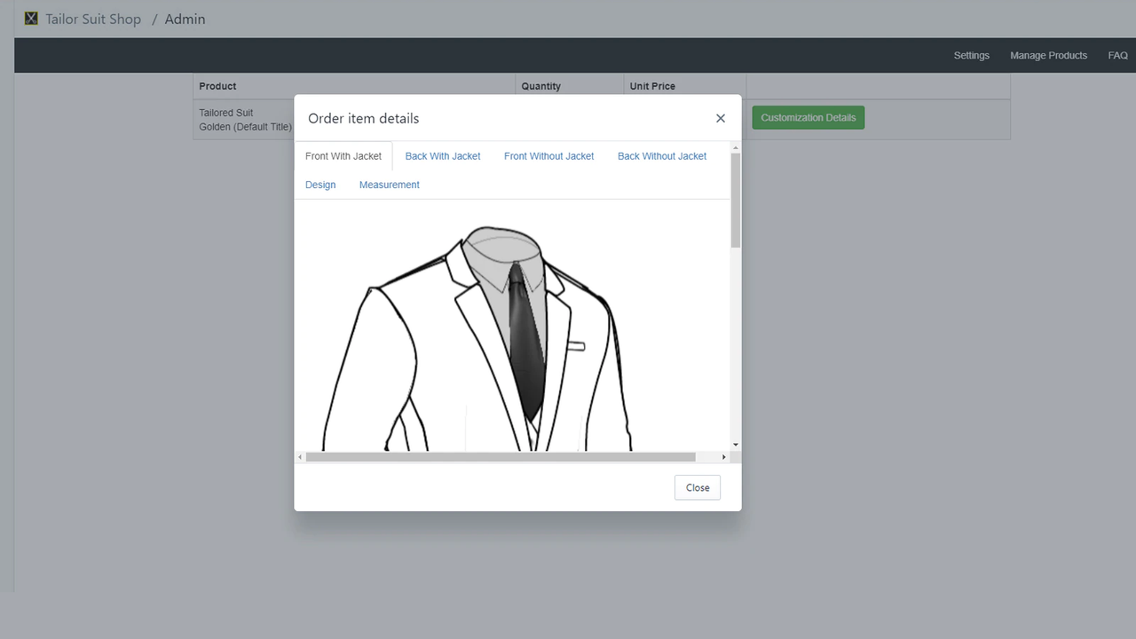The height and width of the screenshot is (639, 1136).
Task: Click the Tailor Suit Shop breadcrumb link
Action: coord(93,19)
